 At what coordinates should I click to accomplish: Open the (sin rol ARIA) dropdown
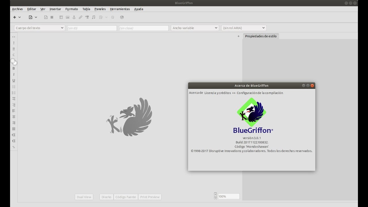[x=244, y=28]
